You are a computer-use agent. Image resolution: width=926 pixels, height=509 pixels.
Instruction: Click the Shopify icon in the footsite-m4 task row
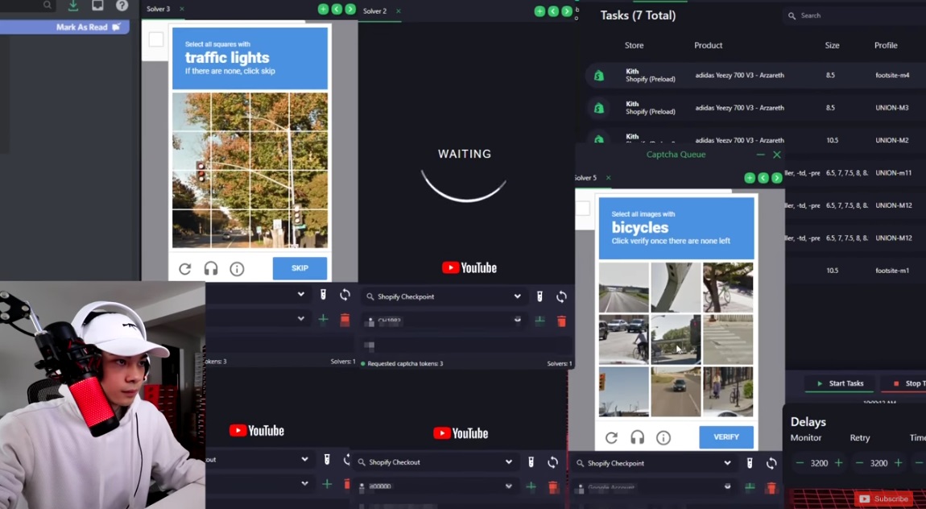[599, 75]
